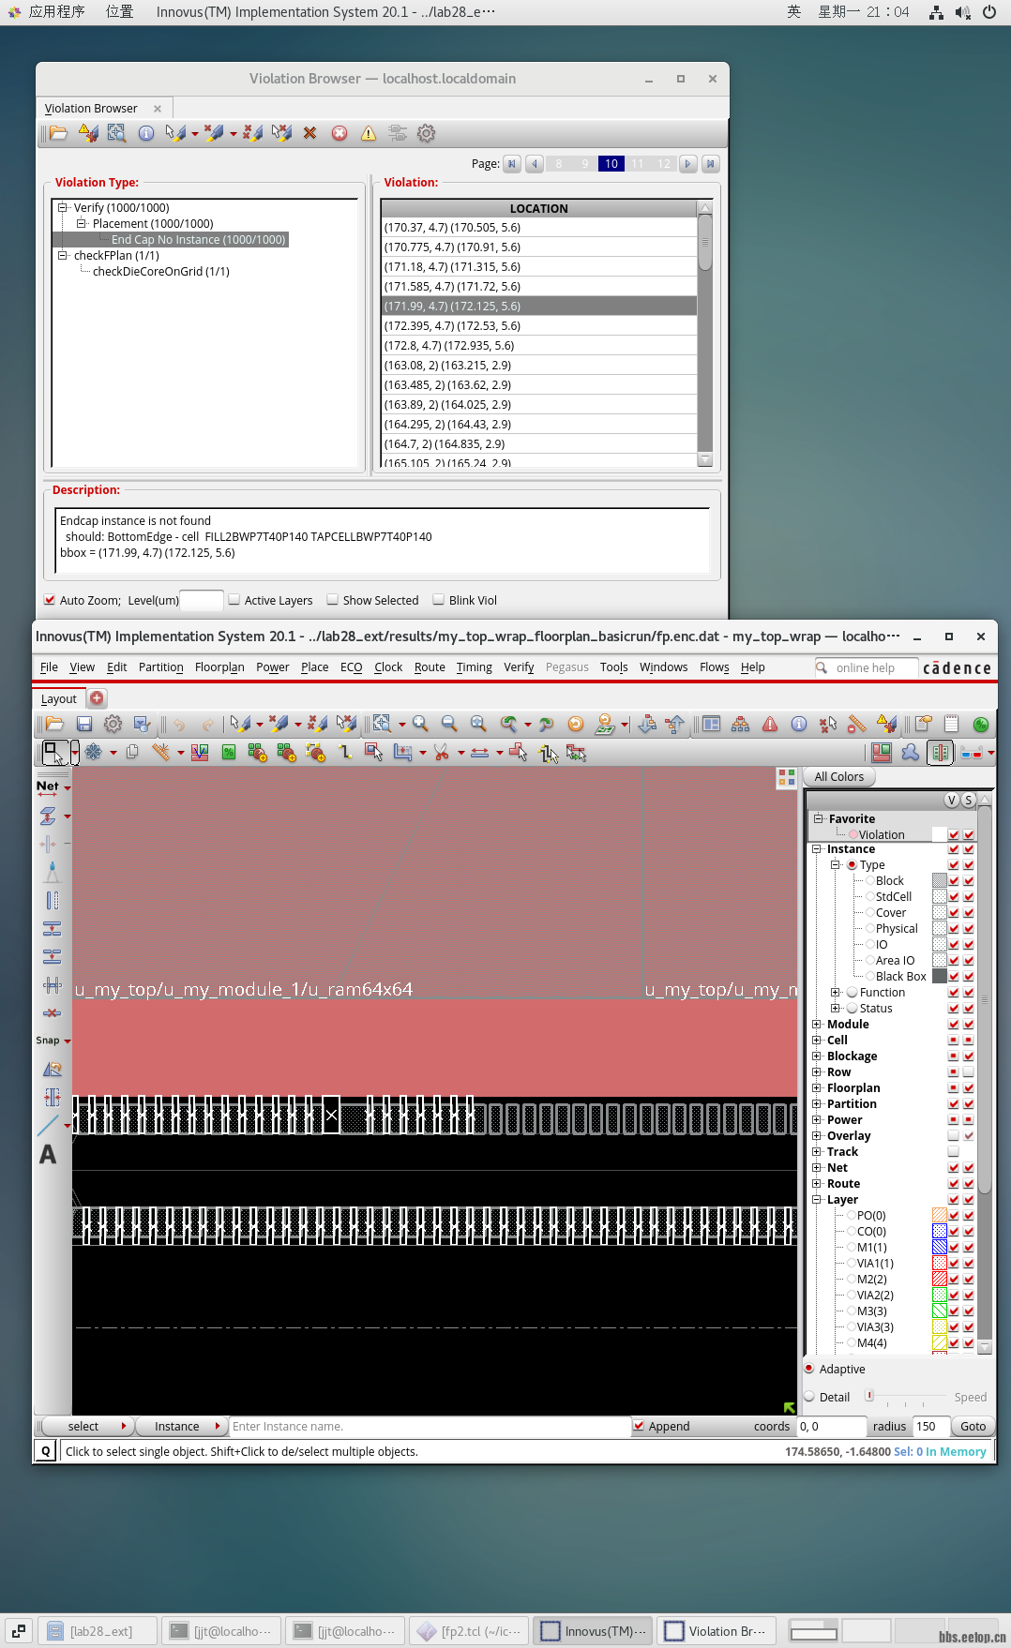The width and height of the screenshot is (1011, 1648).
Task: Click the redraw refresh icon in Innovus toolbar
Action: click(x=576, y=724)
